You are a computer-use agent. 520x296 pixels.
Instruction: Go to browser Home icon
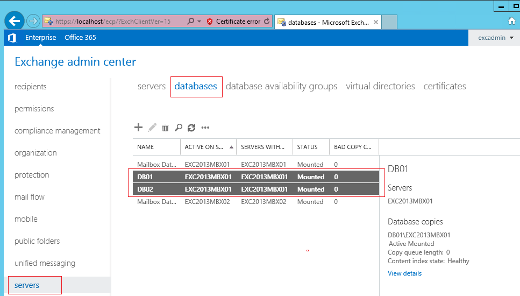(512, 21)
